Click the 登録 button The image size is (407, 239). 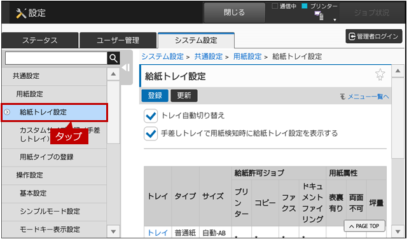(x=155, y=96)
